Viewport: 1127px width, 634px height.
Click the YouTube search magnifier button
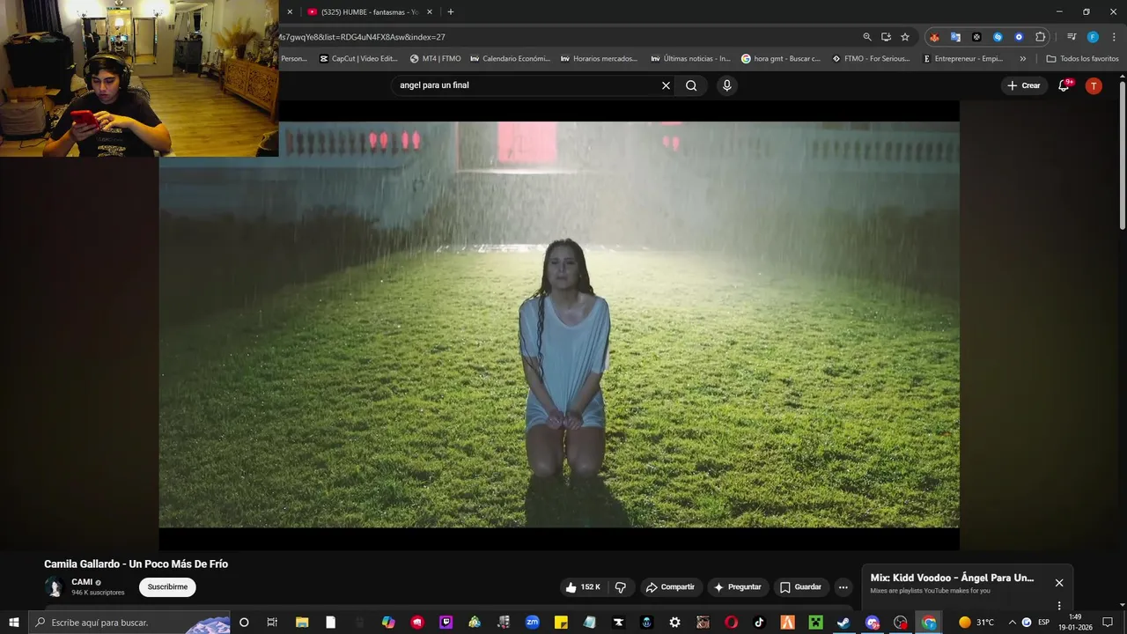[691, 85]
